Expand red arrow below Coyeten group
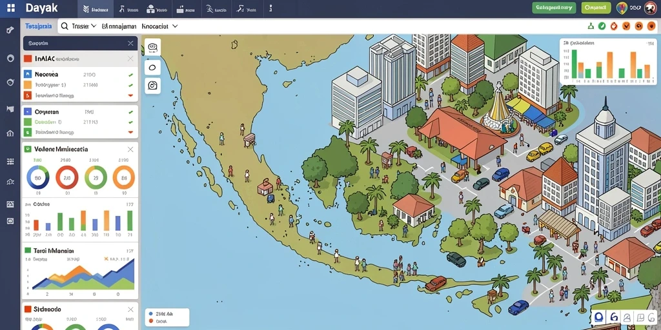This screenshot has height=330, width=661. point(130,132)
